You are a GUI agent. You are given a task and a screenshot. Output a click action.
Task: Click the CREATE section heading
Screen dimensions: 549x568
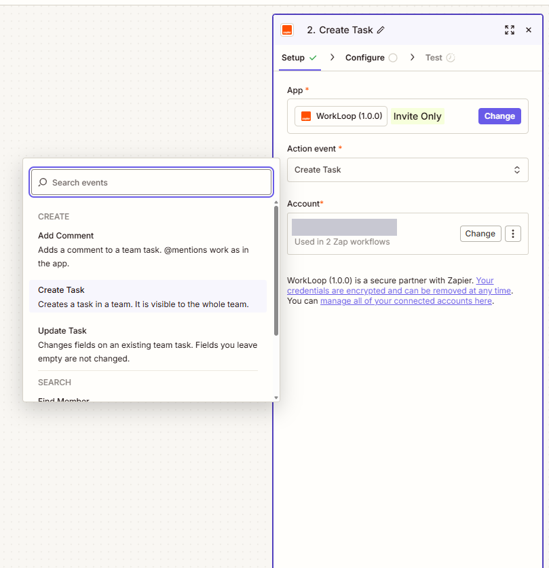click(x=54, y=217)
